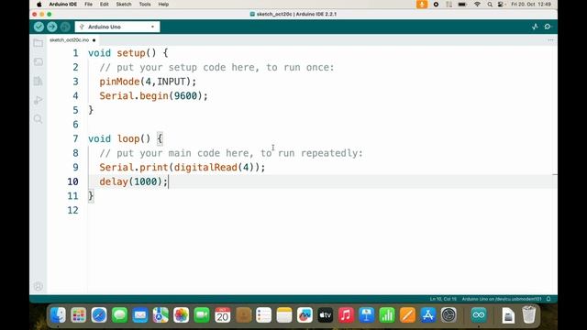The height and width of the screenshot is (330, 587).
Task: Open Control Center in menu bar
Action: [501, 5]
